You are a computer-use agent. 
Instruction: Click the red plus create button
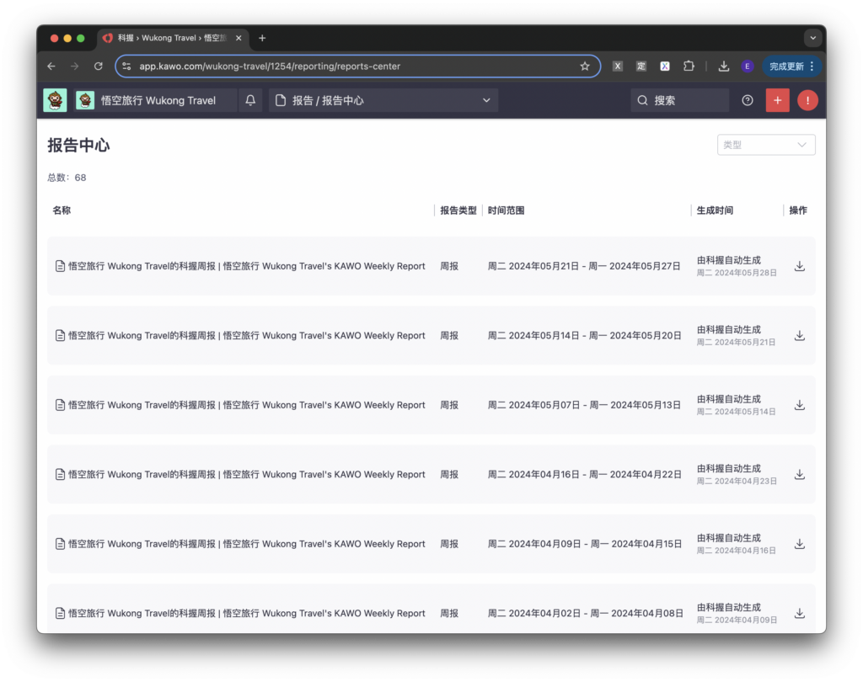tap(777, 100)
